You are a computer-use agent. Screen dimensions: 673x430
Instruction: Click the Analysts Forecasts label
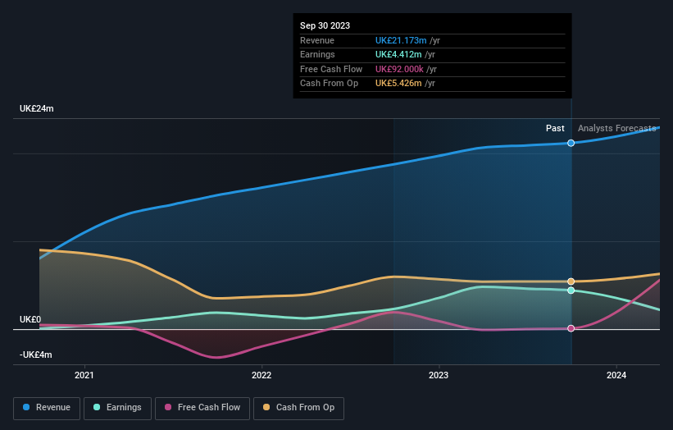point(616,129)
